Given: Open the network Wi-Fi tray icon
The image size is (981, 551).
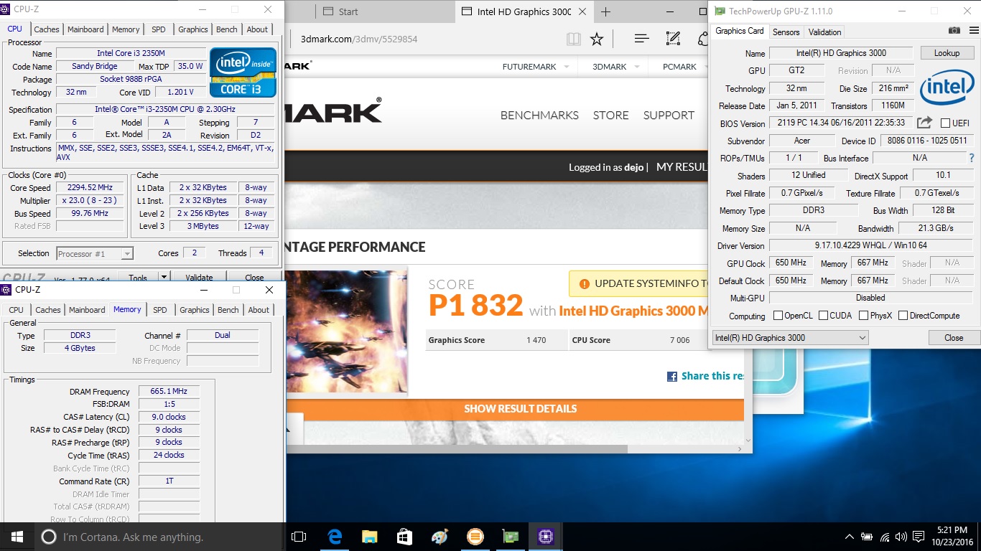Looking at the screenshot, I should point(885,537).
